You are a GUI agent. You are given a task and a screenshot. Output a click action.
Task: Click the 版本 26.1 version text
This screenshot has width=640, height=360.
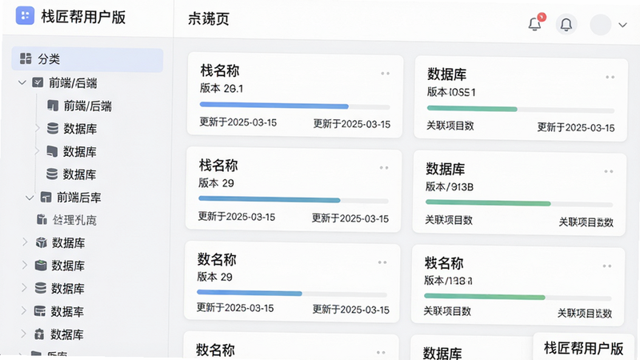click(x=222, y=88)
